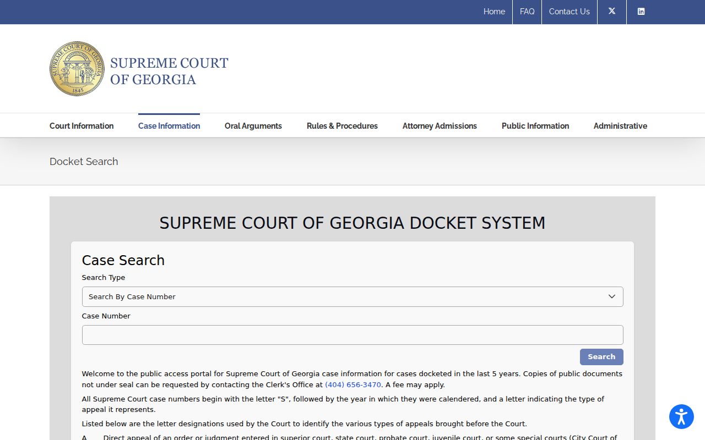Click the Case Number label
Image resolution: width=705 pixels, height=440 pixels.
tap(106, 316)
